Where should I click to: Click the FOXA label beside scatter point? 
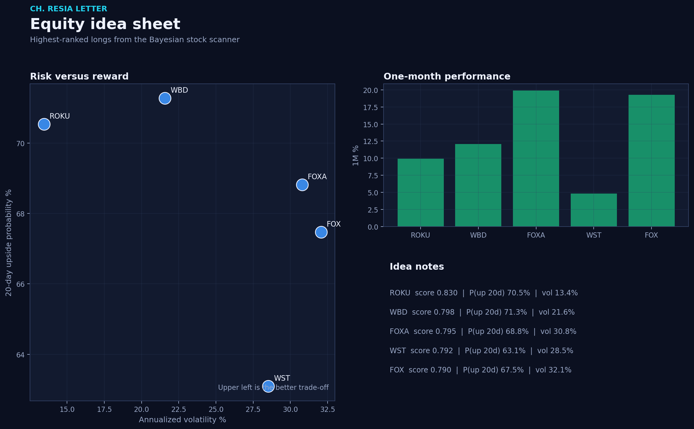click(317, 177)
